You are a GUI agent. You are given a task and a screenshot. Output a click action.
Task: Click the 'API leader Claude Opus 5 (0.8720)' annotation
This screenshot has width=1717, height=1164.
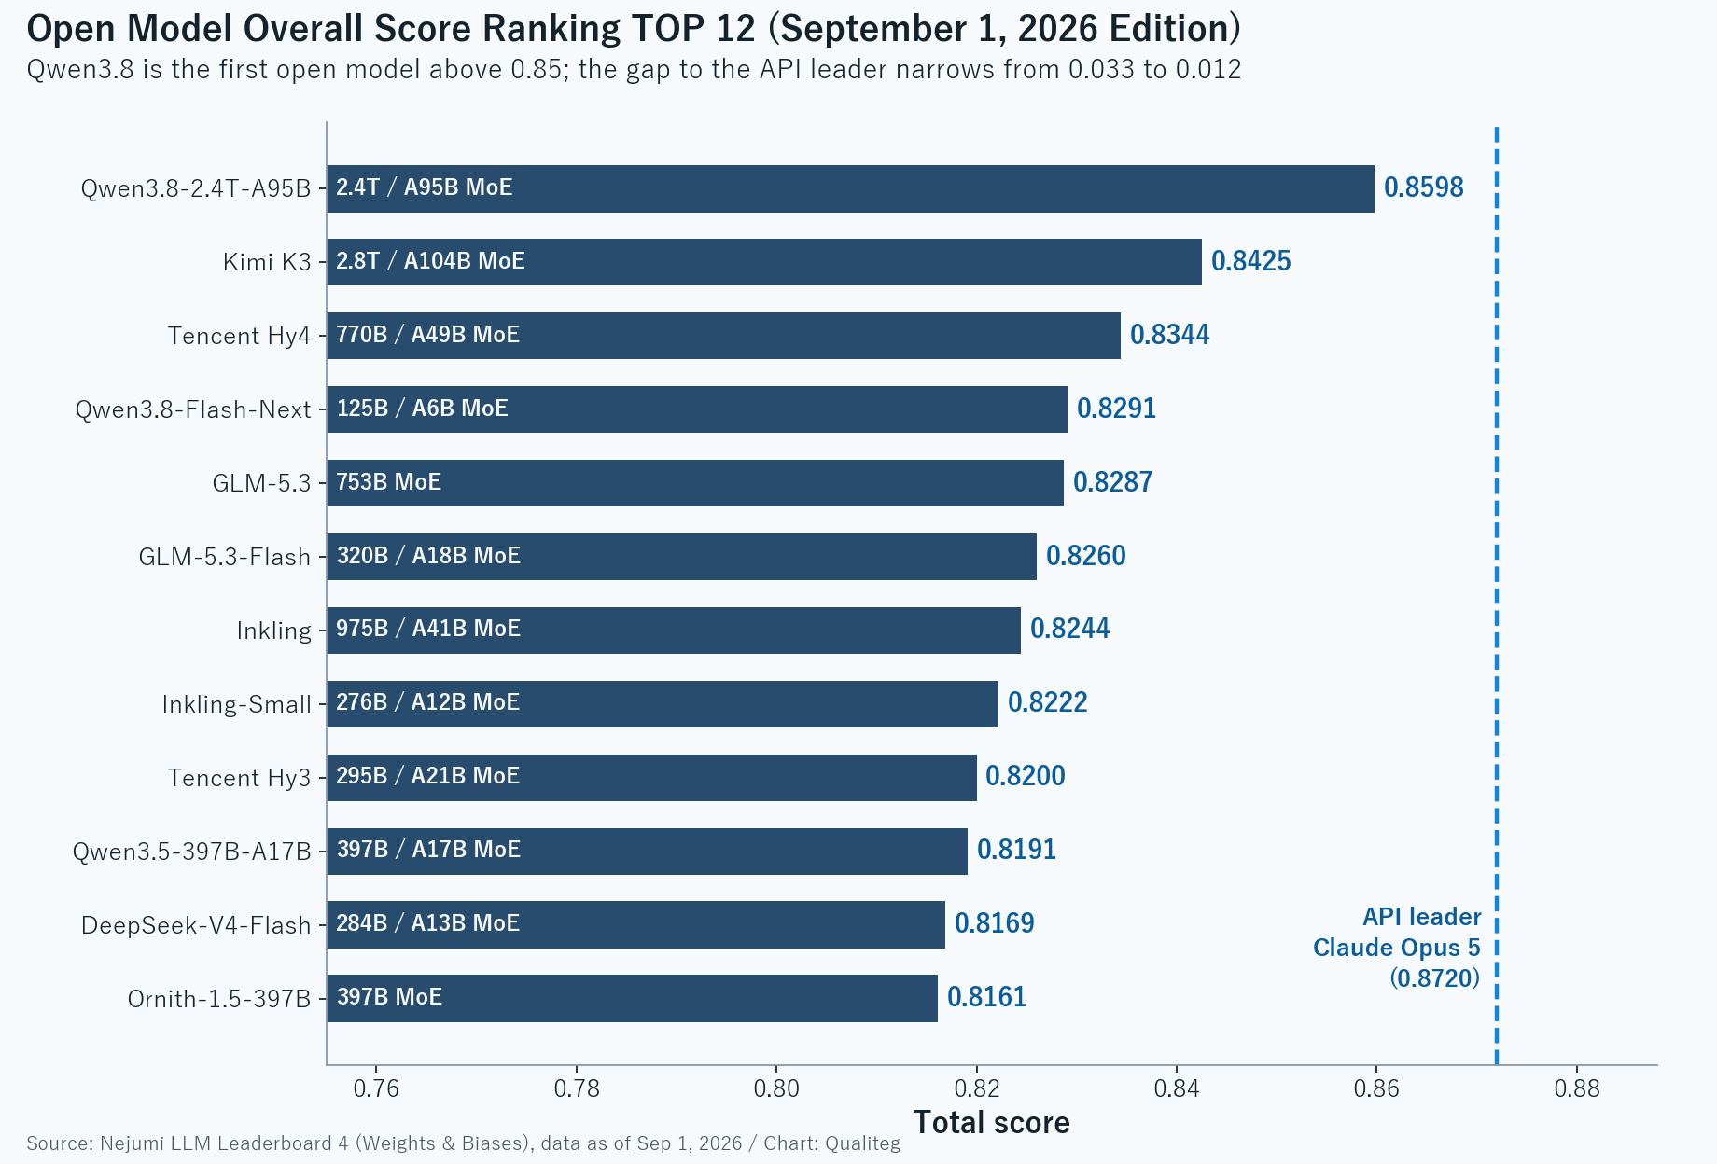click(x=1397, y=948)
